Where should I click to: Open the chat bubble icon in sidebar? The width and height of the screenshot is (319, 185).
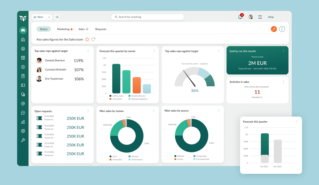click(x=23, y=113)
